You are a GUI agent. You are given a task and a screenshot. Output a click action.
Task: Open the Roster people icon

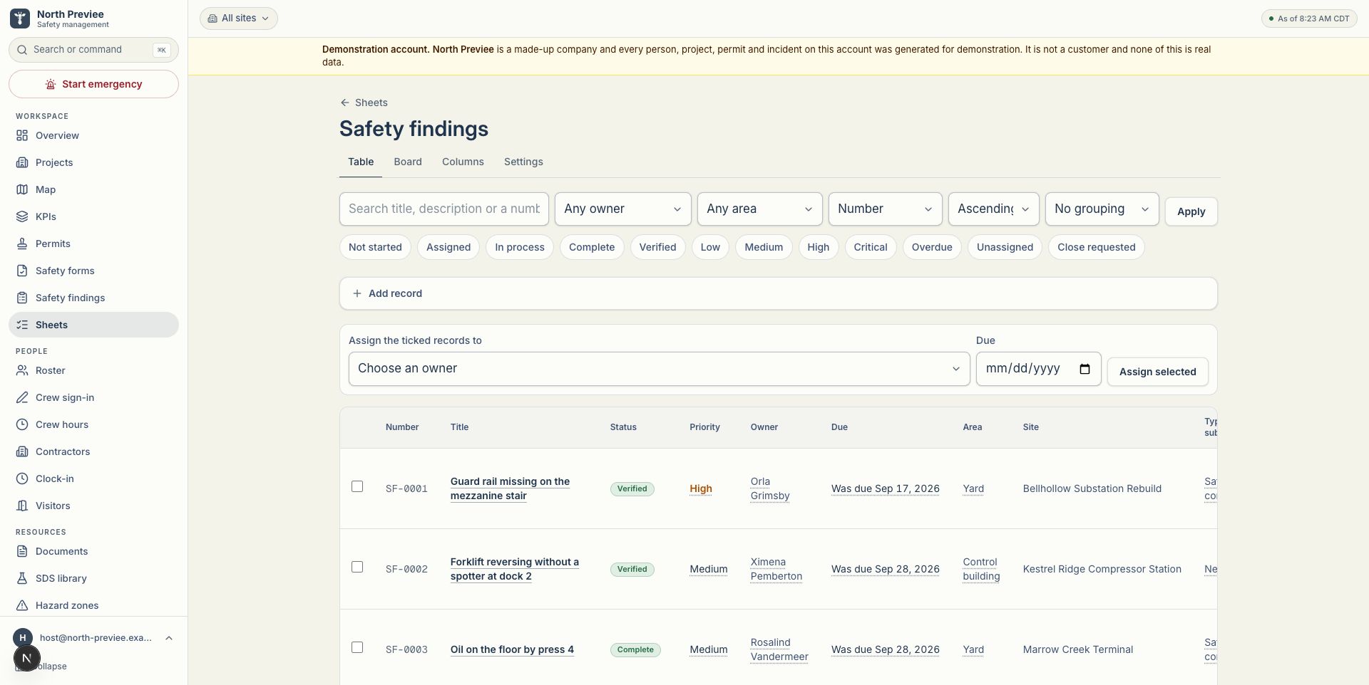[22, 370]
